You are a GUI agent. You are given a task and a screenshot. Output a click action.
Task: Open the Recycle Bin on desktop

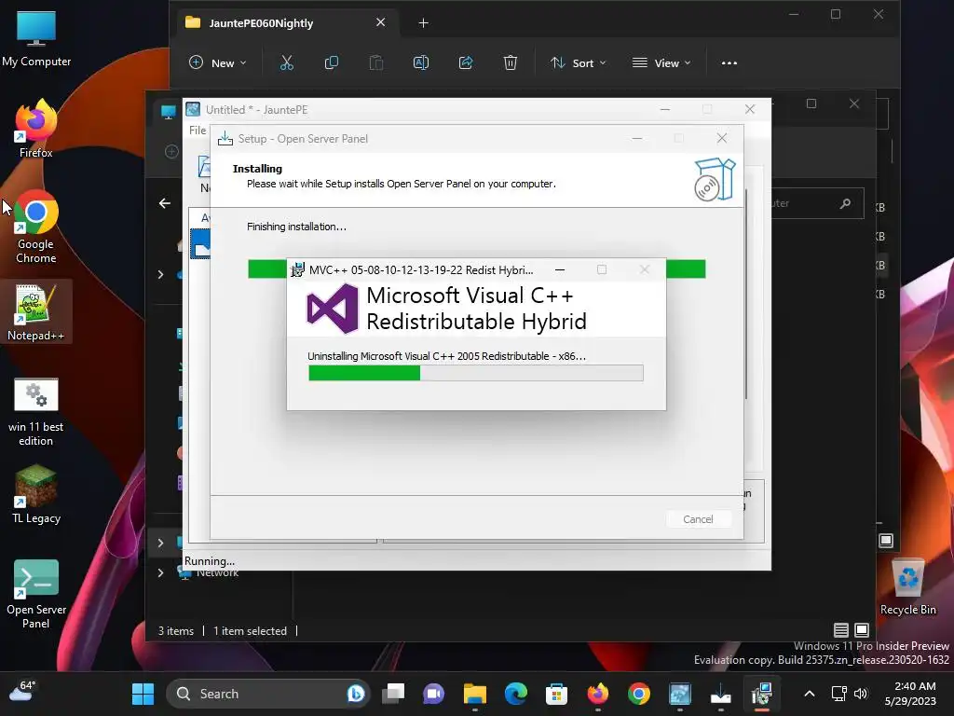[907, 587]
